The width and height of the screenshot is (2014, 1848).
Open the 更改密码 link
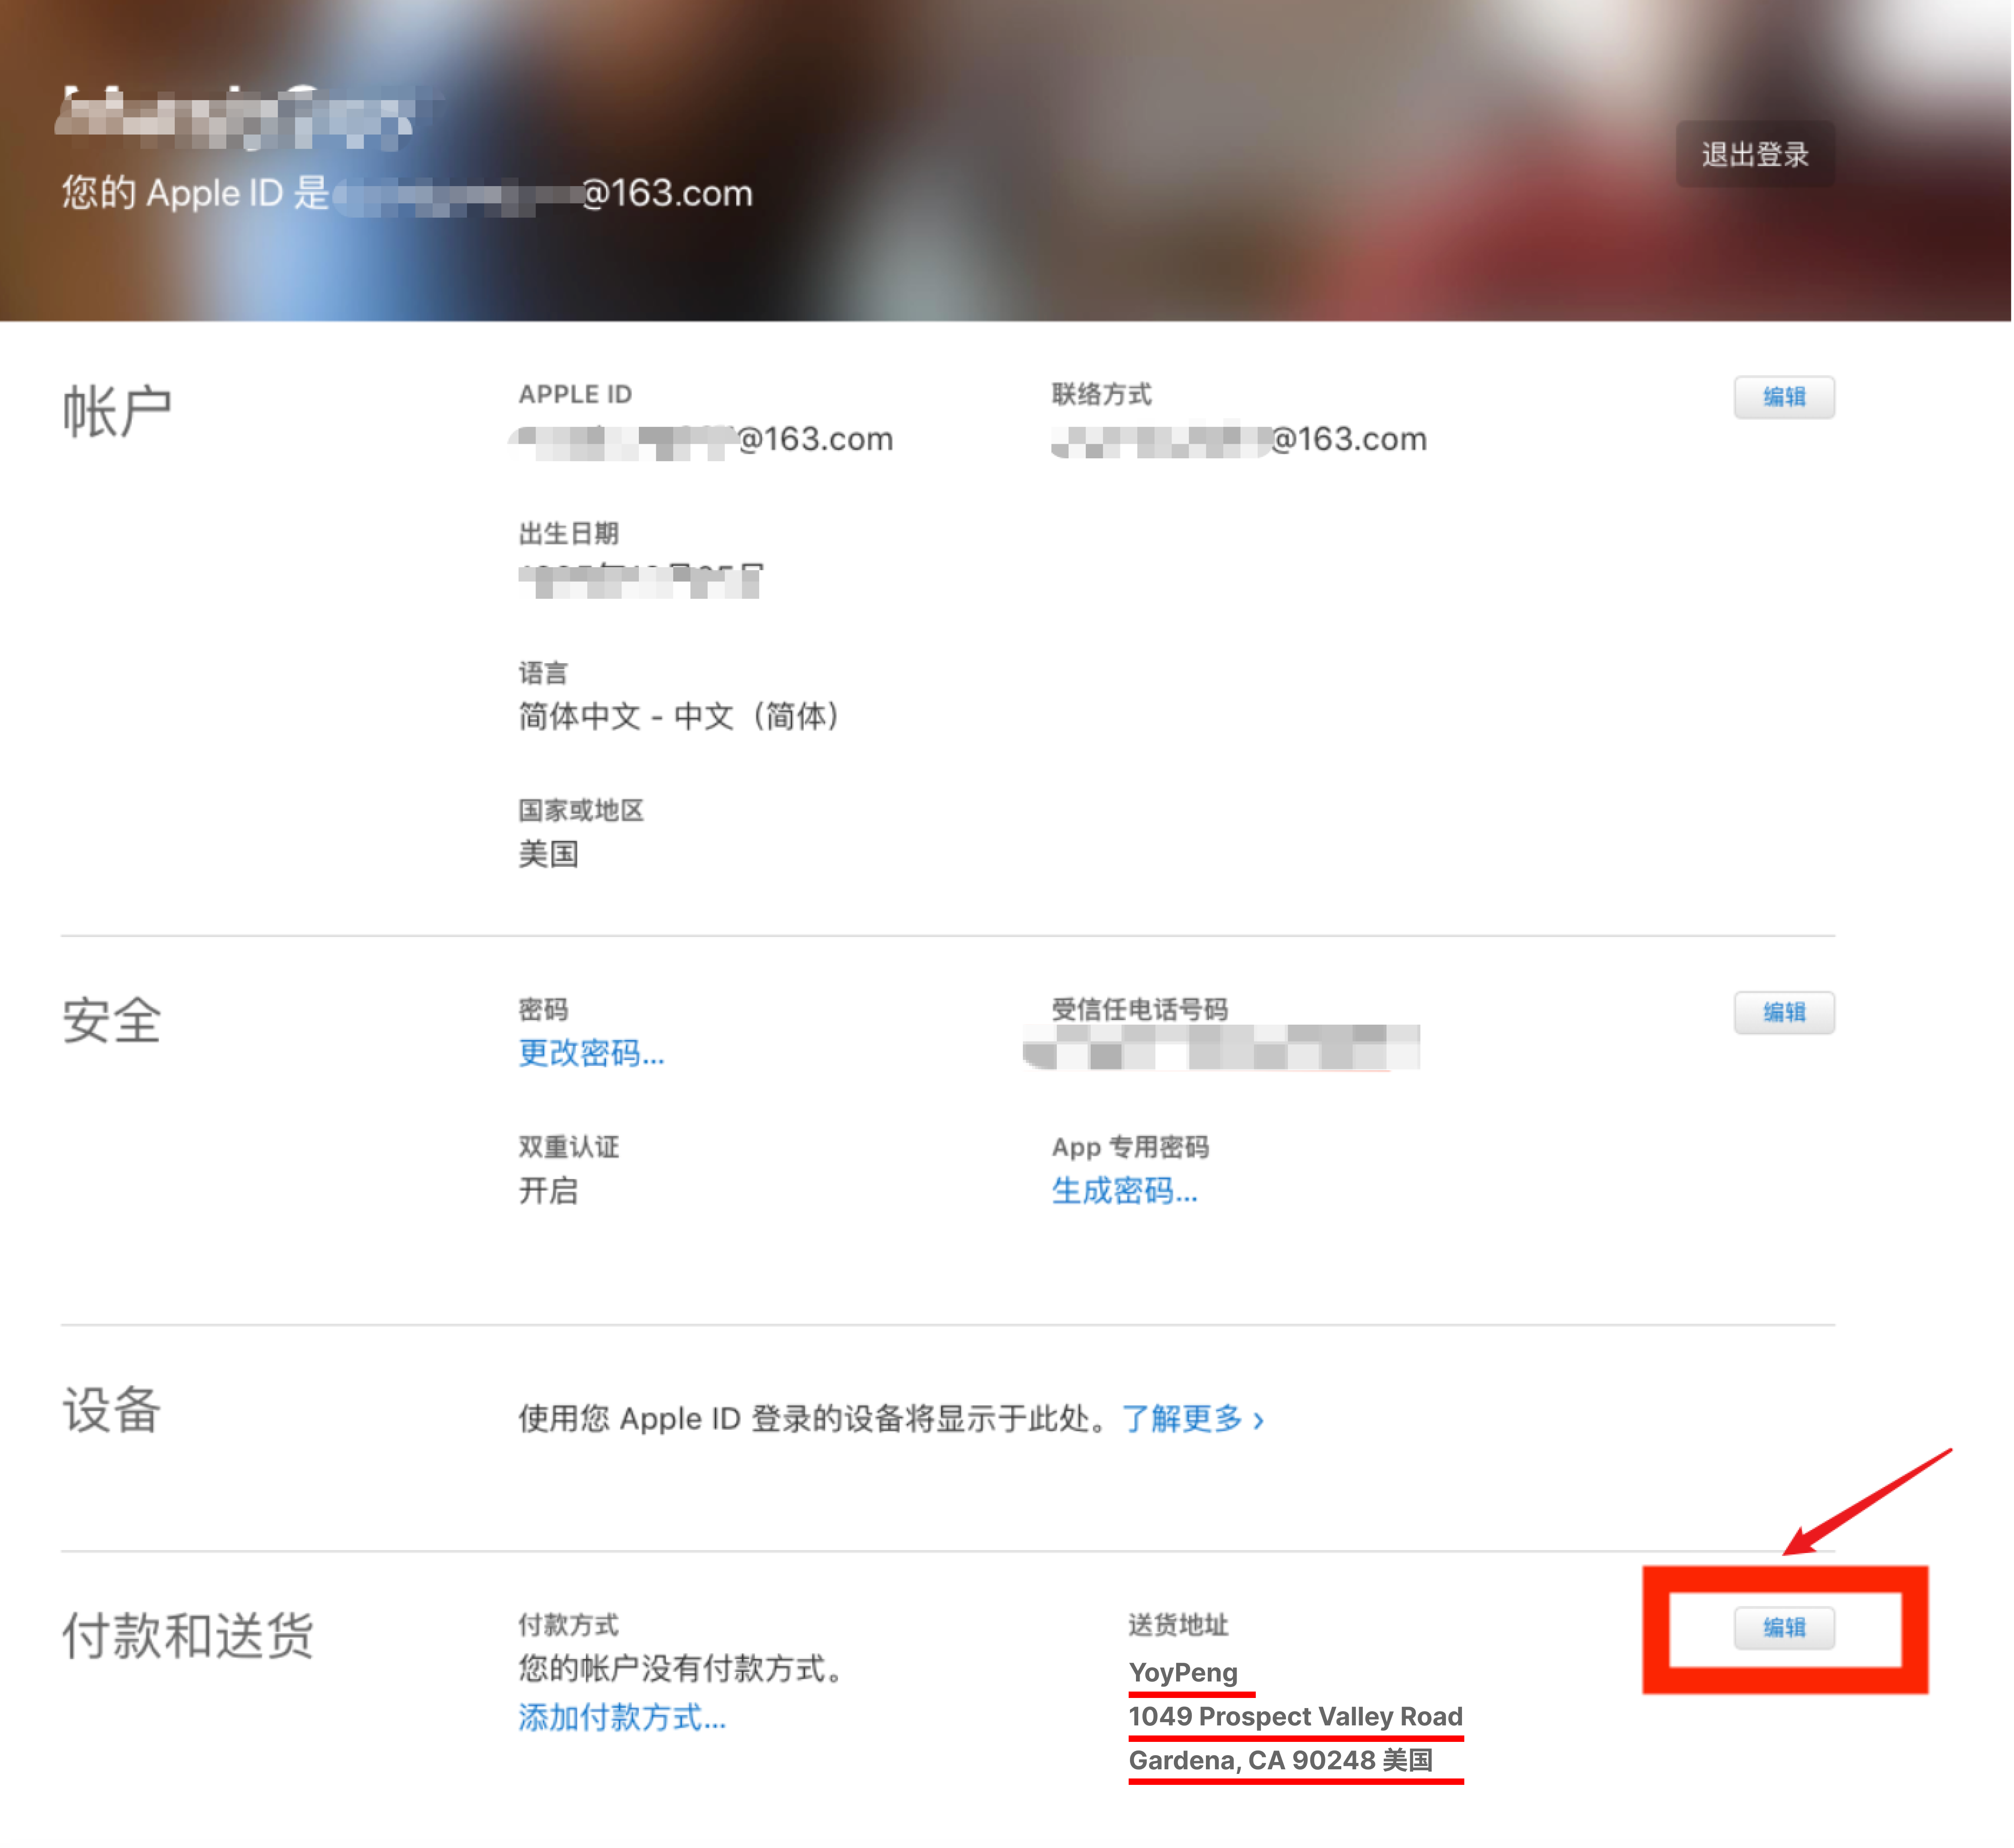[591, 1053]
